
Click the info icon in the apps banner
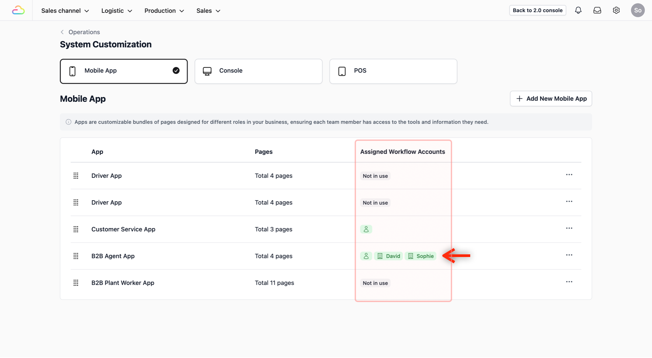pos(68,122)
